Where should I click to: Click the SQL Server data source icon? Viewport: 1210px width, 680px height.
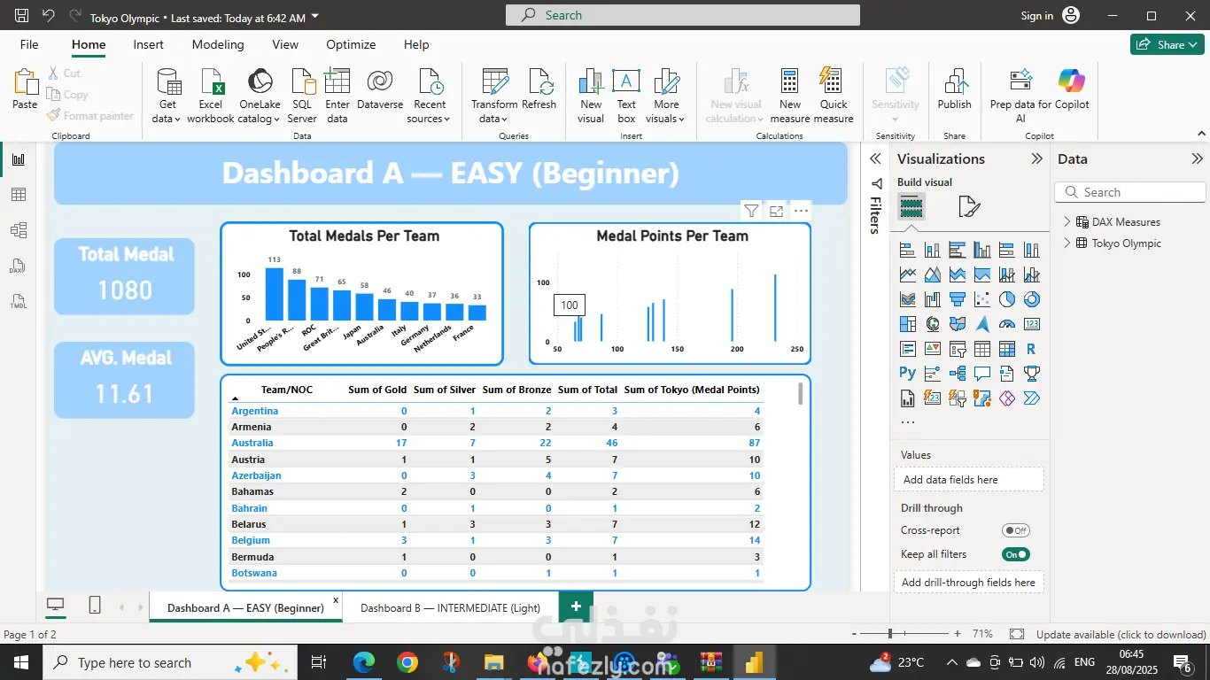tap(302, 96)
